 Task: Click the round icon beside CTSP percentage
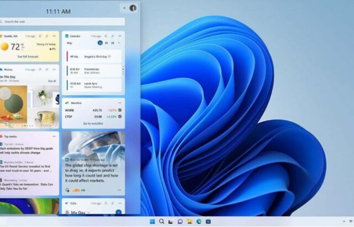click(120, 117)
